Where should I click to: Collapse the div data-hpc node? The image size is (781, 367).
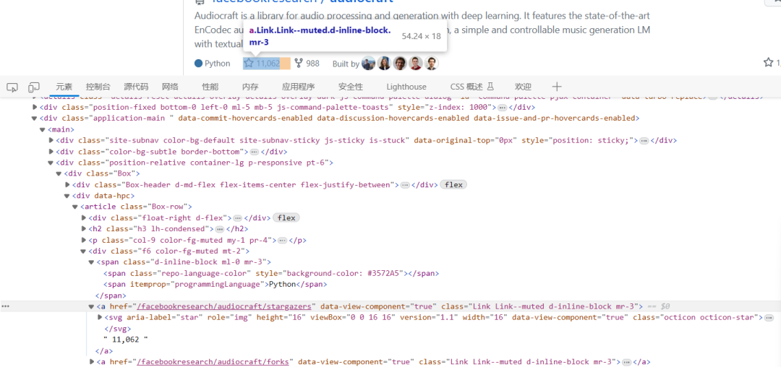(67, 196)
